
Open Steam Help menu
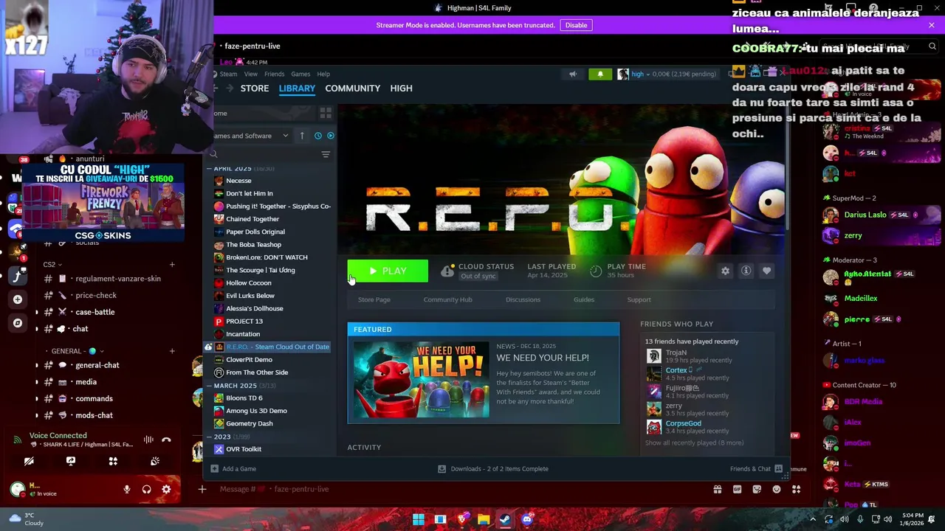point(323,74)
